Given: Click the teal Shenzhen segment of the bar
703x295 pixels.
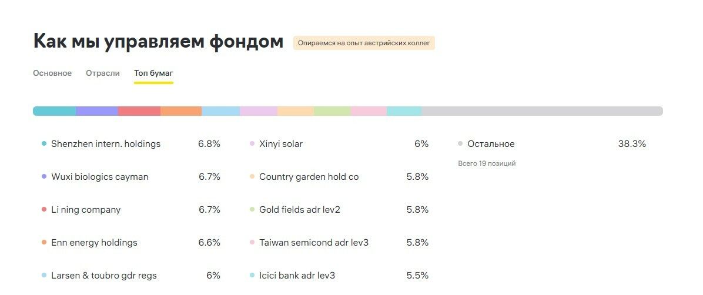Looking at the screenshot, I should (55, 111).
